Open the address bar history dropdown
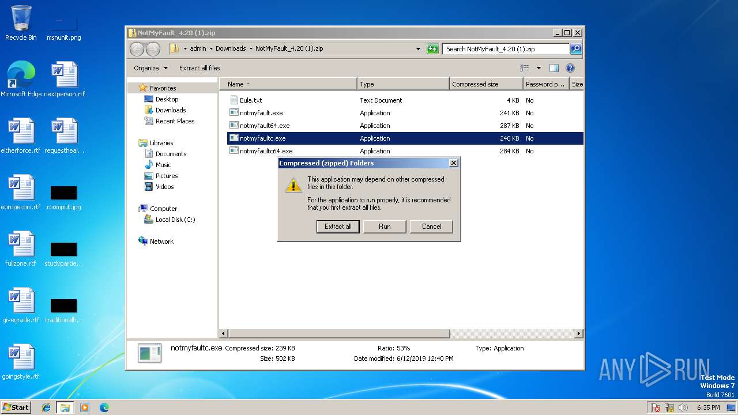The image size is (738, 415). coord(419,49)
